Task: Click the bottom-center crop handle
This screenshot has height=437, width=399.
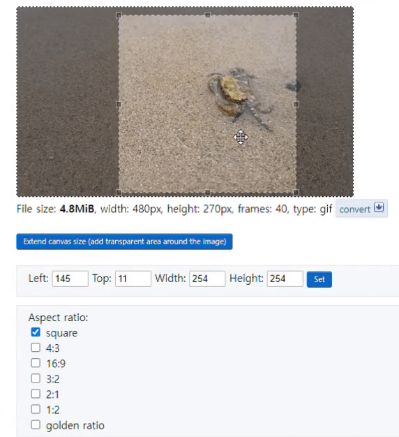Action: point(207,192)
